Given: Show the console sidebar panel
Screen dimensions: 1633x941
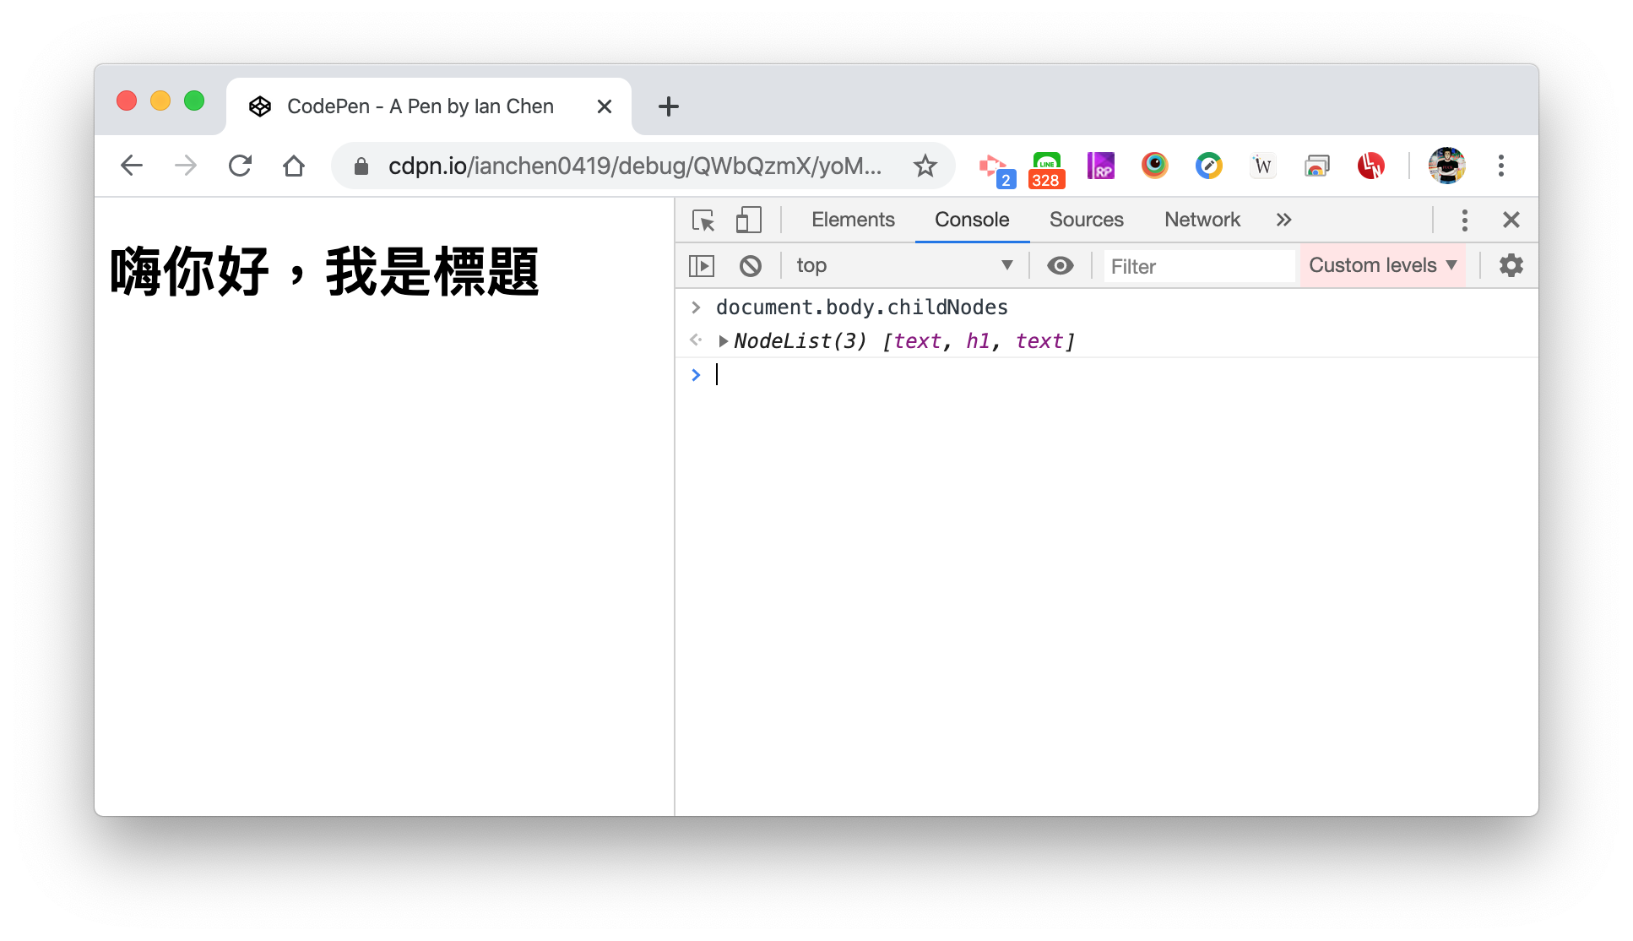Looking at the screenshot, I should coord(702,266).
